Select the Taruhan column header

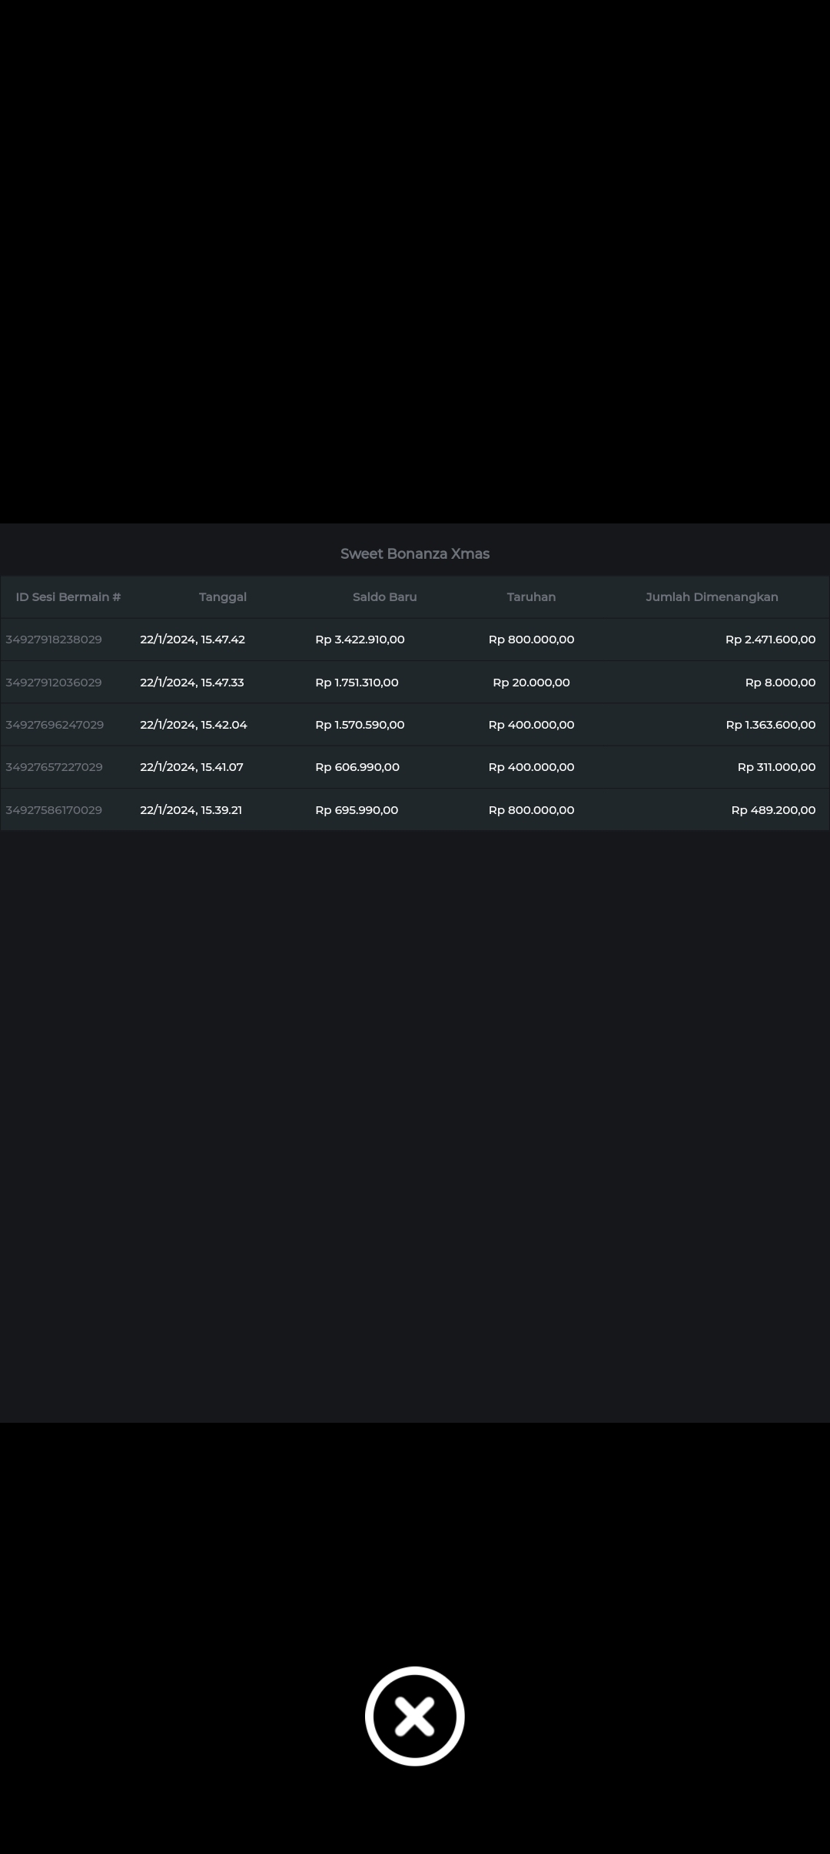pos(531,597)
